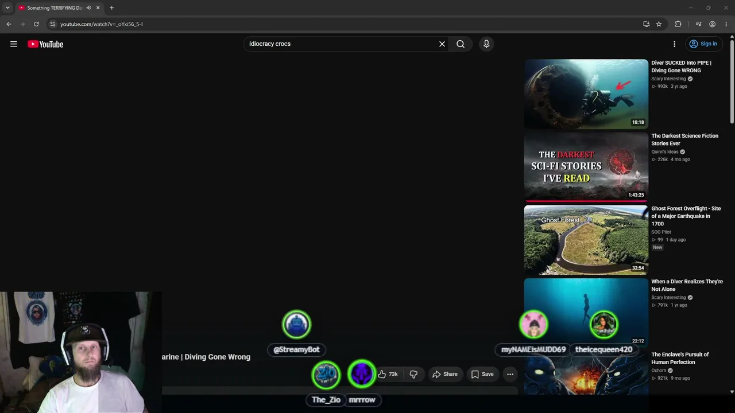The image size is (735, 413).
Task: Open a new browser tab
Action: pyautogui.click(x=112, y=8)
